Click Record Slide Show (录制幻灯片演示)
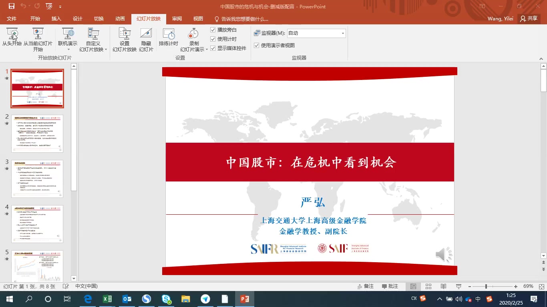547x307 pixels. tap(194, 40)
